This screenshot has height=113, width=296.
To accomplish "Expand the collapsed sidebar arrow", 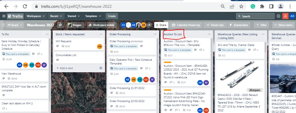I will coord(3,25).
